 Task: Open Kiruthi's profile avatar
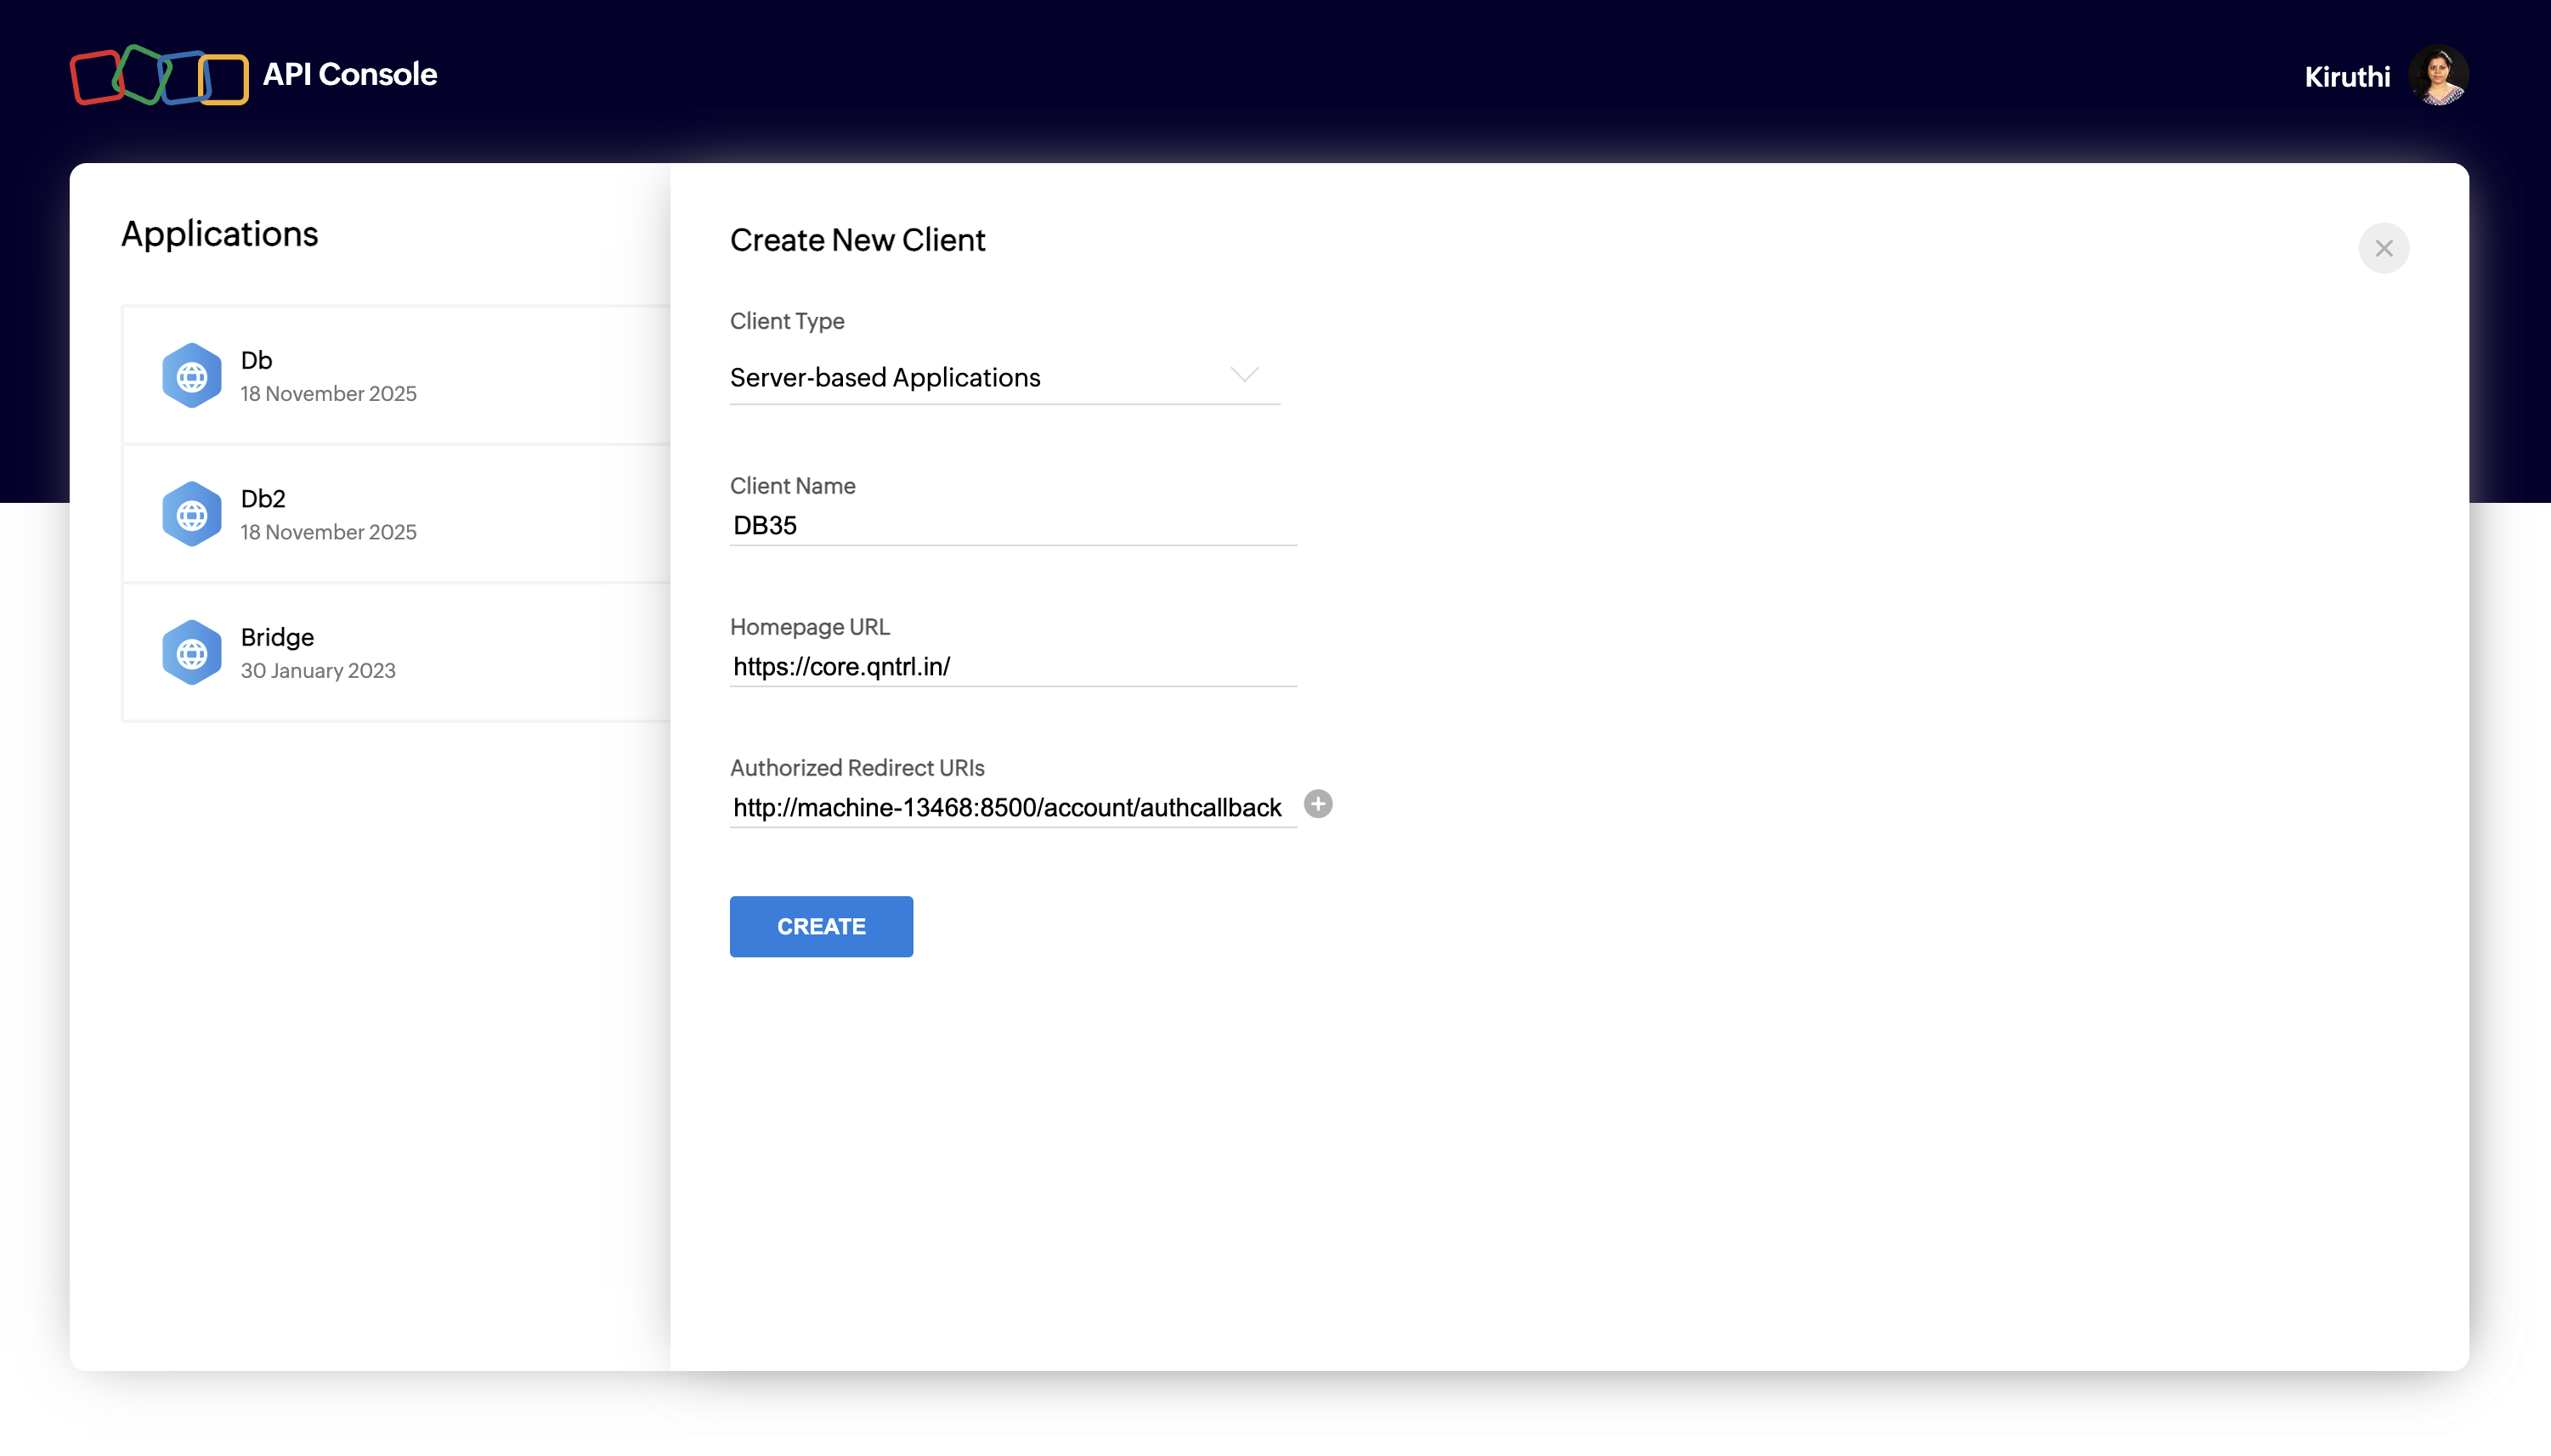(2438, 75)
